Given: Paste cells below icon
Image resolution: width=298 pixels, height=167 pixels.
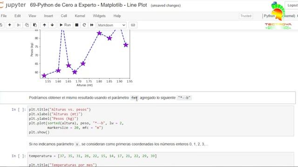Looking at the screenshot, I should click(x=35, y=25).
